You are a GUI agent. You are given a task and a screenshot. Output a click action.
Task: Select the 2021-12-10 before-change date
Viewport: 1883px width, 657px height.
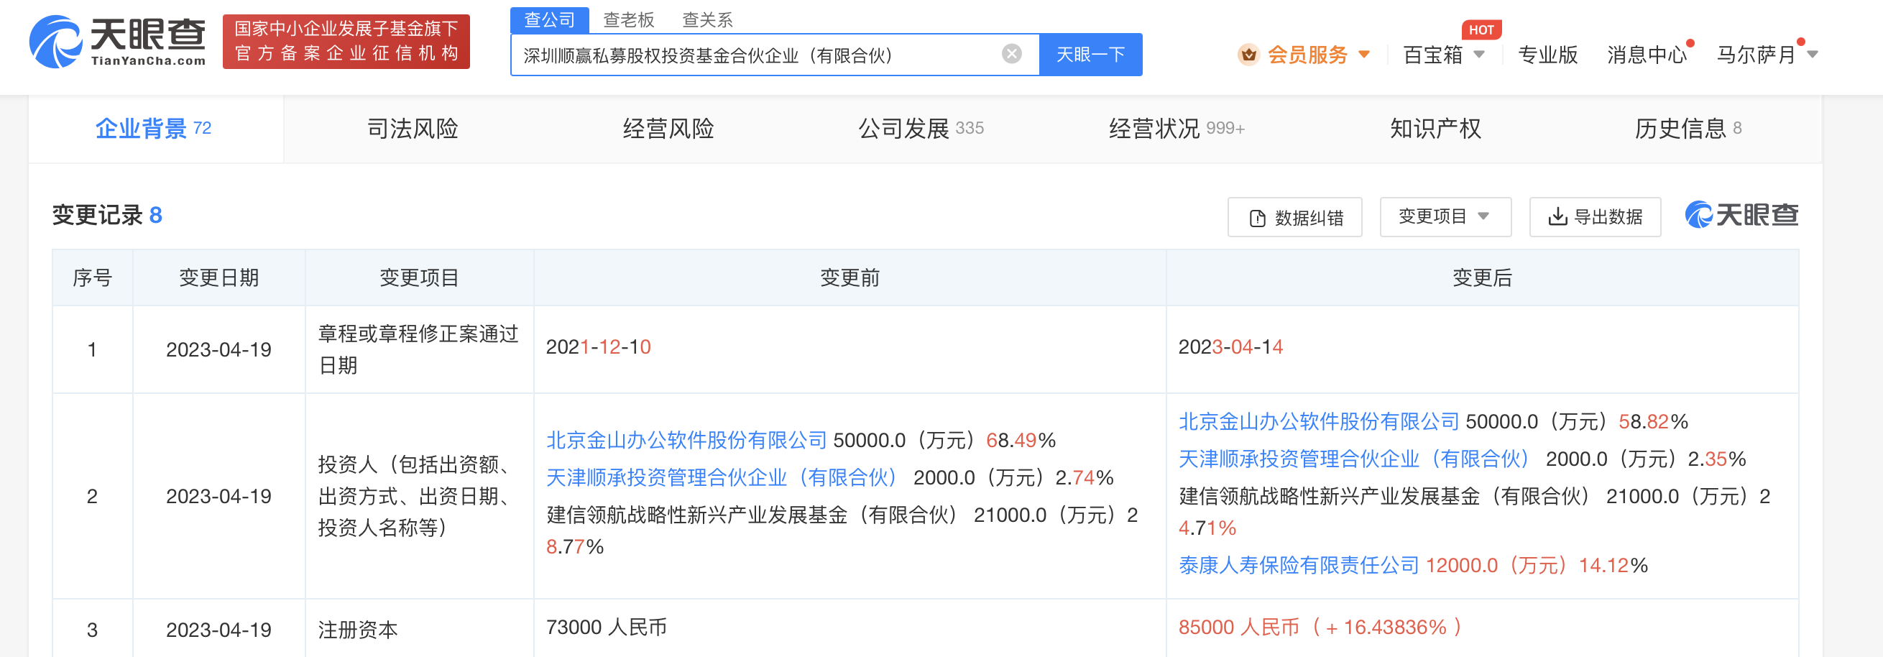click(x=598, y=346)
